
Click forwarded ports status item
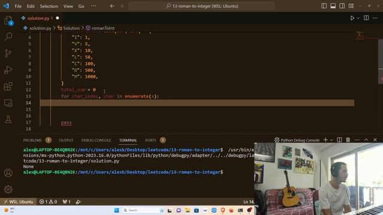tap(66, 202)
